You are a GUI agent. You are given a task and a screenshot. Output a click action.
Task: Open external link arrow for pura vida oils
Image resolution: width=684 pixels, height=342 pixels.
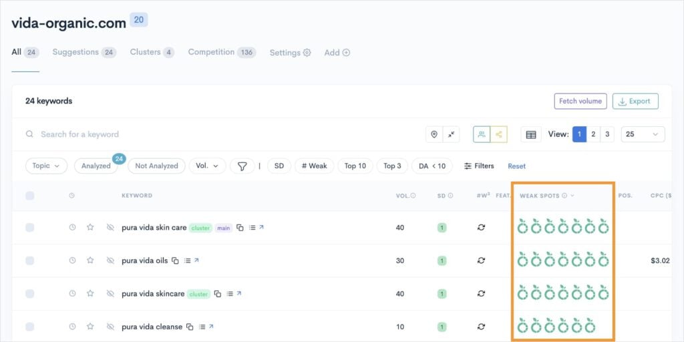tap(197, 261)
